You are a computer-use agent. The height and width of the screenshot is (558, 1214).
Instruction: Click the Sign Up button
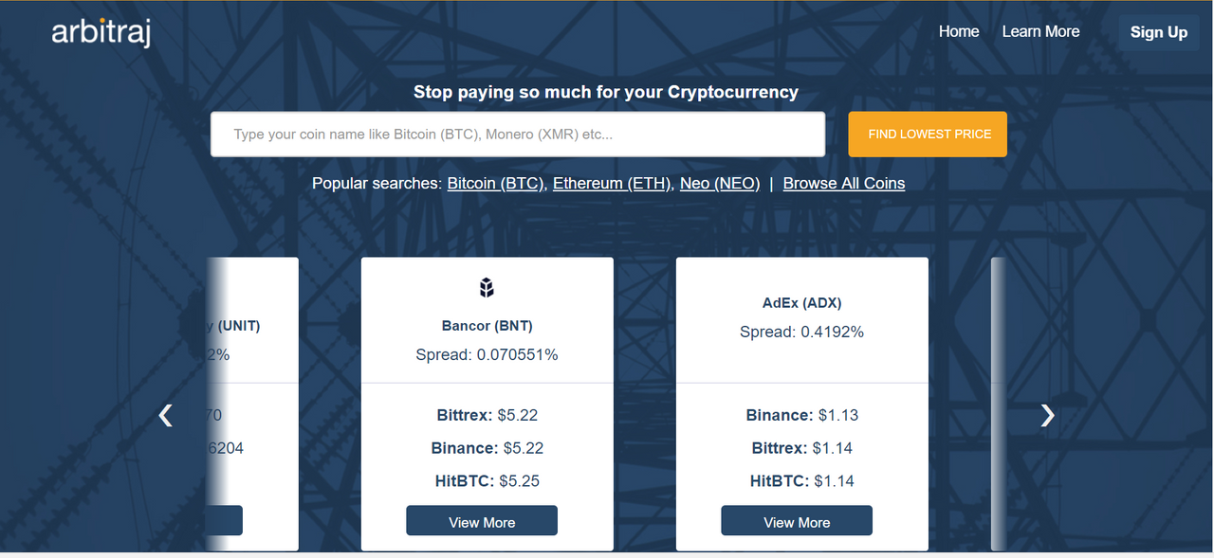(x=1159, y=32)
